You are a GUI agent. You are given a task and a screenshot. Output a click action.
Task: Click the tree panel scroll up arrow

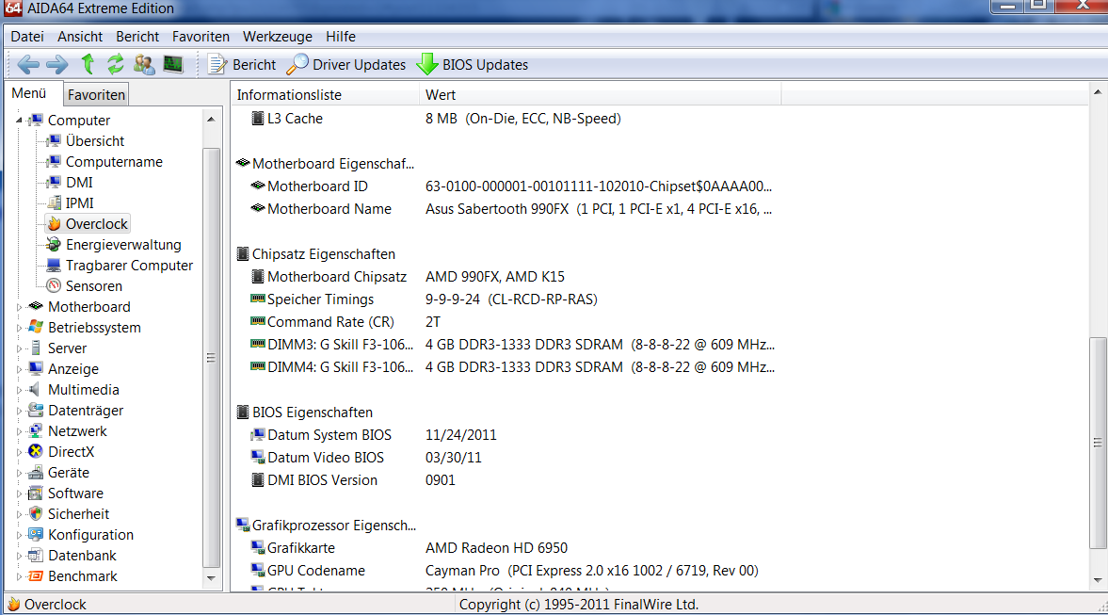pos(211,120)
